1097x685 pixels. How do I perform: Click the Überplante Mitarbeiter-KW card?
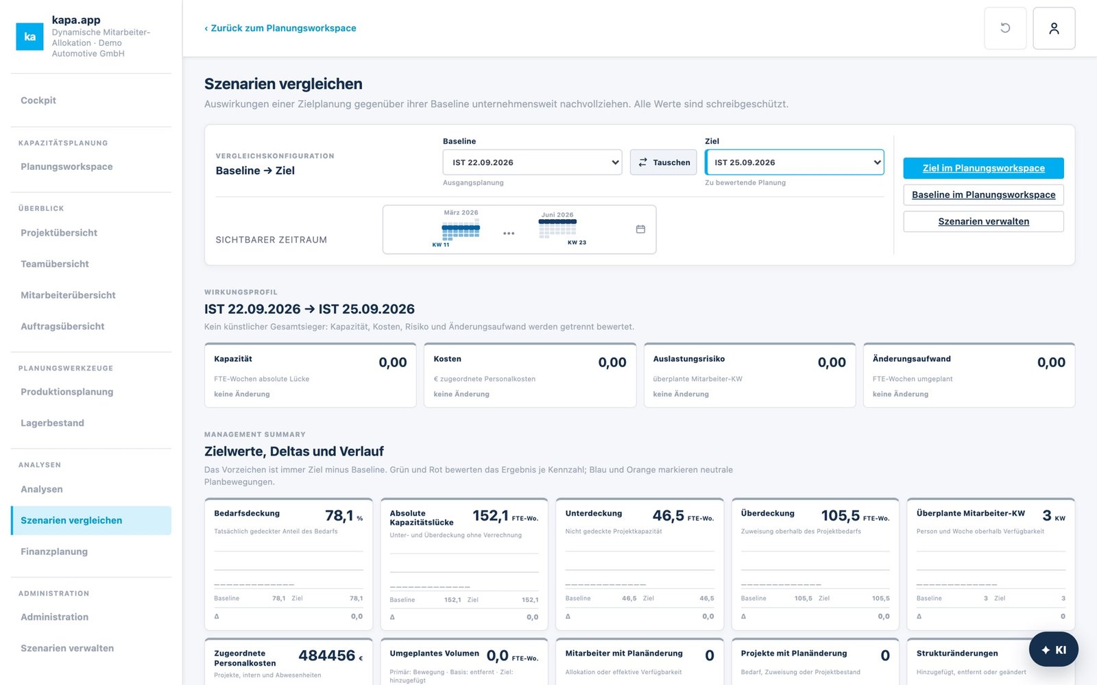click(x=991, y=564)
